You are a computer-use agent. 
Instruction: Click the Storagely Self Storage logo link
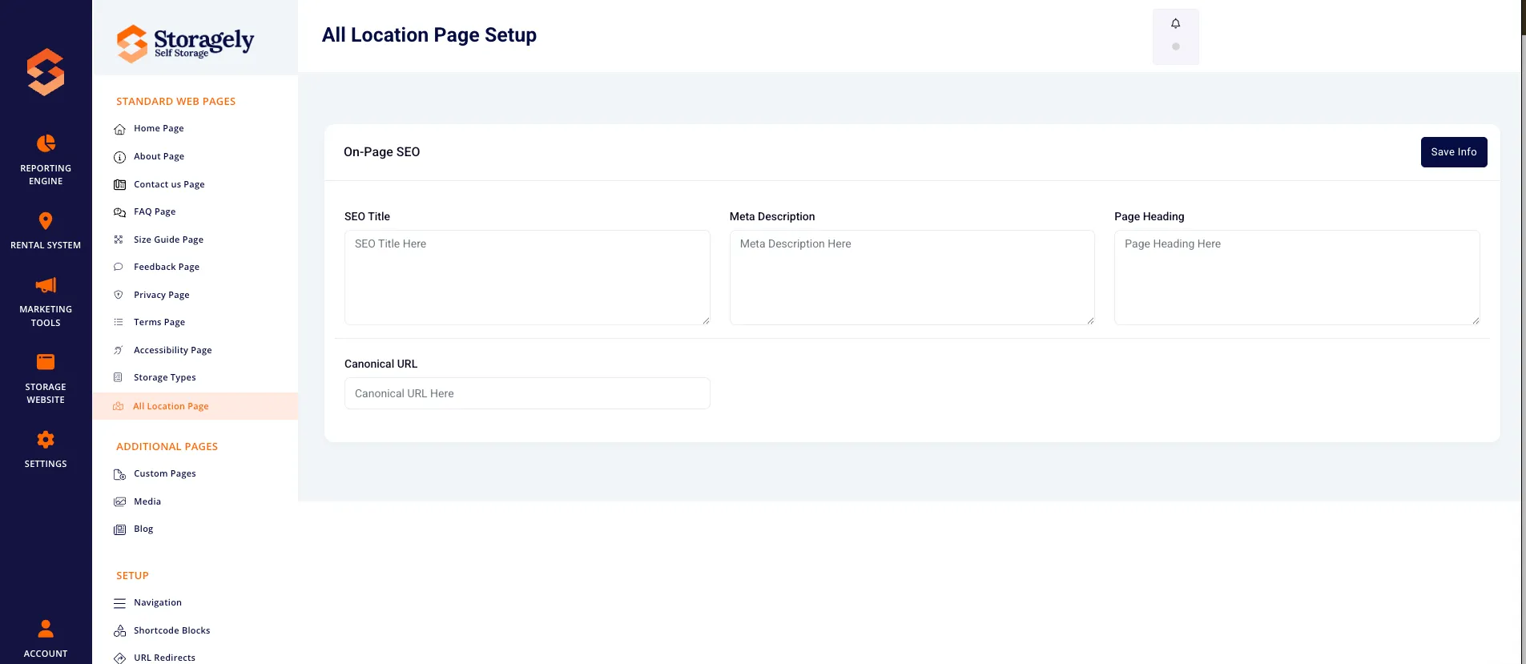[x=185, y=42]
